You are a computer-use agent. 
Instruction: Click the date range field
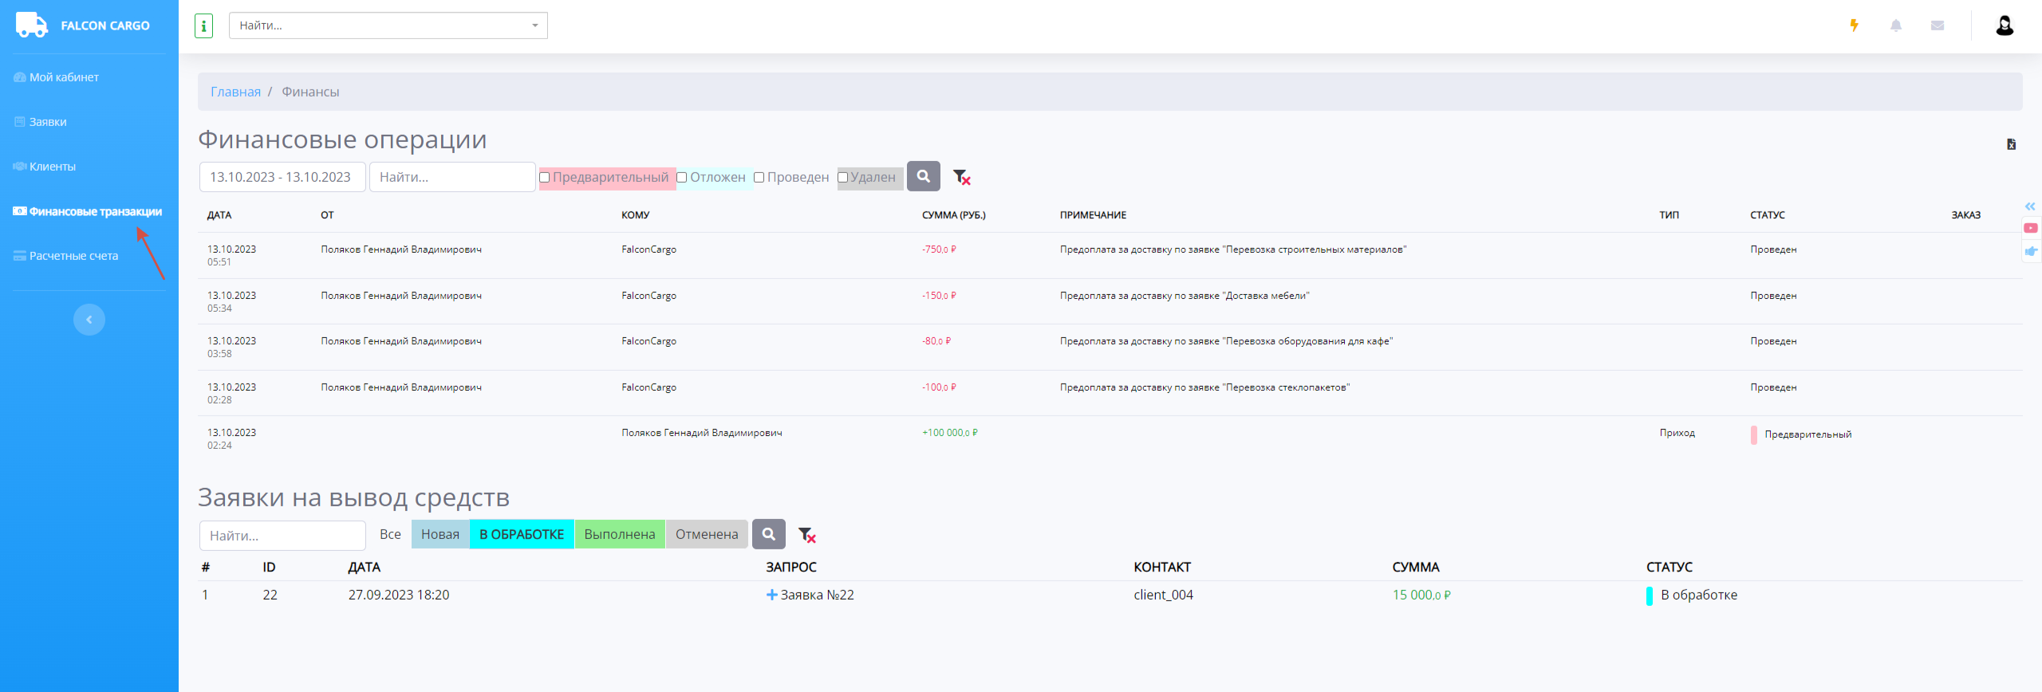pyautogui.click(x=282, y=177)
